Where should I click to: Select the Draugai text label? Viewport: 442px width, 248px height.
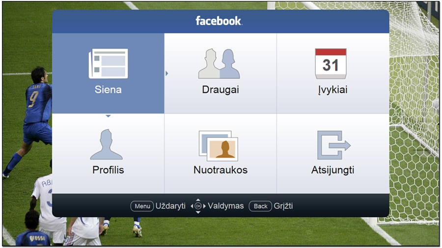click(x=221, y=90)
